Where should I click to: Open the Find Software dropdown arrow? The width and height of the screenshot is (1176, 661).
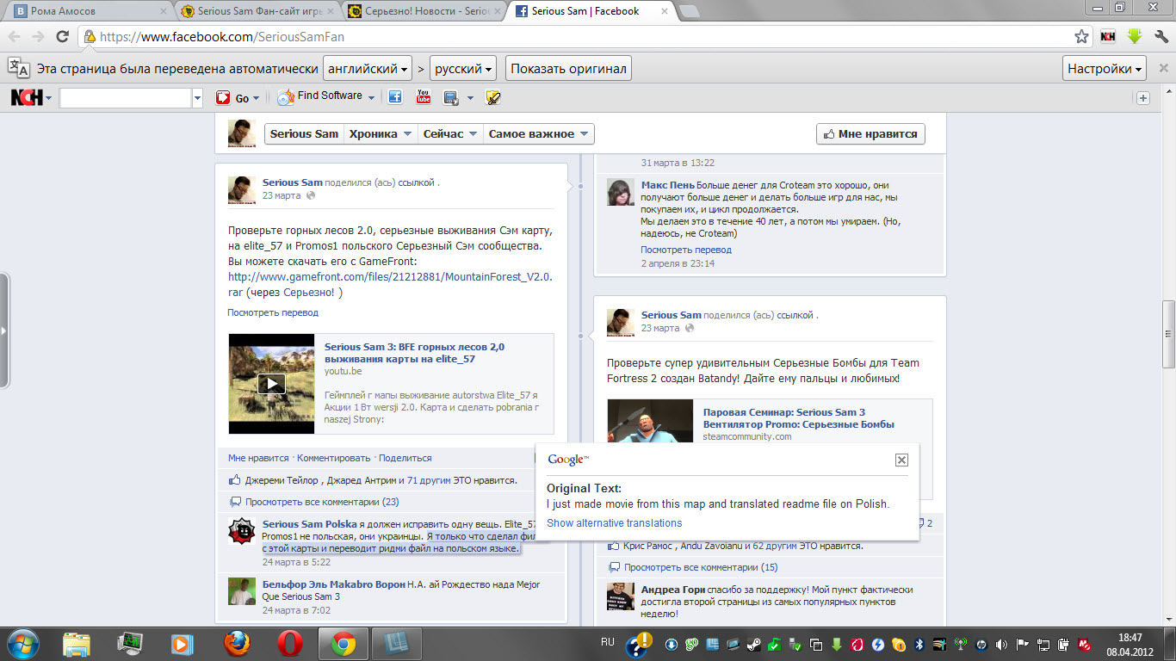[x=371, y=98]
